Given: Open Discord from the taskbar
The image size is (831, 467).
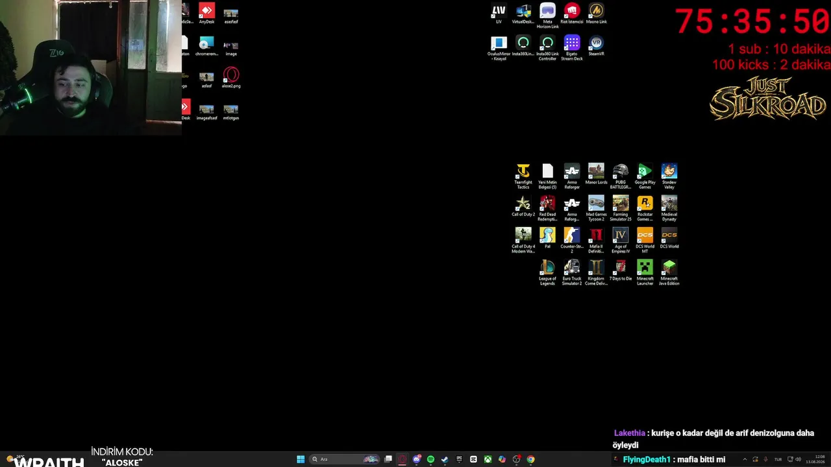Looking at the screenshot, I should coord(417,459).
